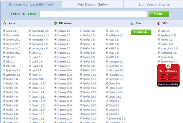
Task: Click the green Contribute button
Action: (141, 32)
